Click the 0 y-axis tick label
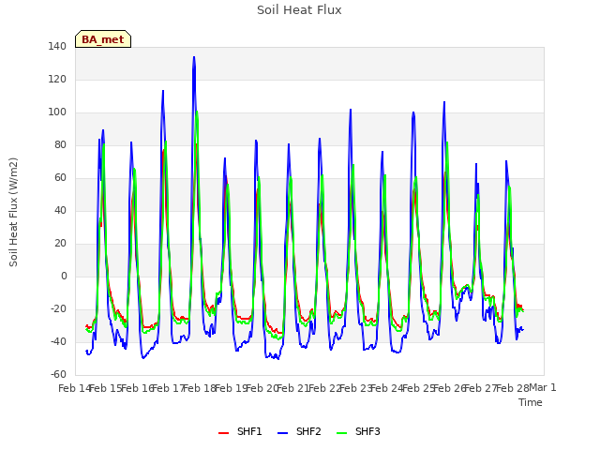This screenshot has height=450, width=600. coord(64,276)
